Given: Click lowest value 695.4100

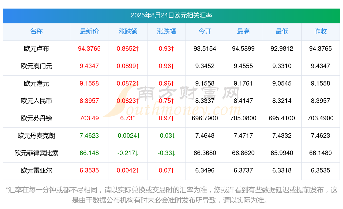Looking at the screenshot, I should [282, 118].
